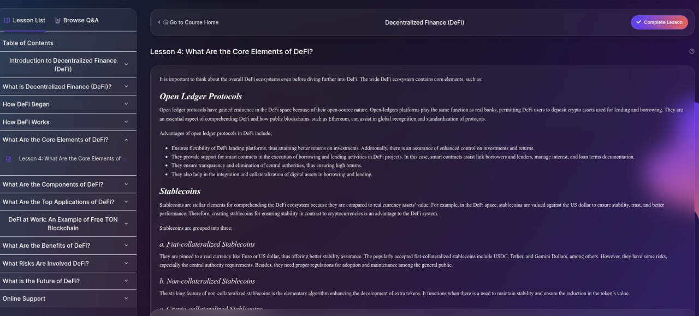
Task: Go to Course Home link
Action: coord(194,22)
